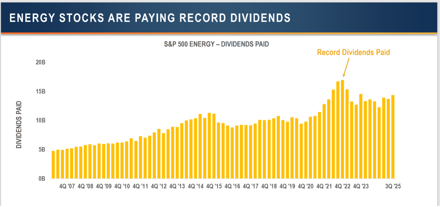The width and height of the screenshot is (440, 207).
Task: Select the "15B" y-axis label
Action: (41, 92)
